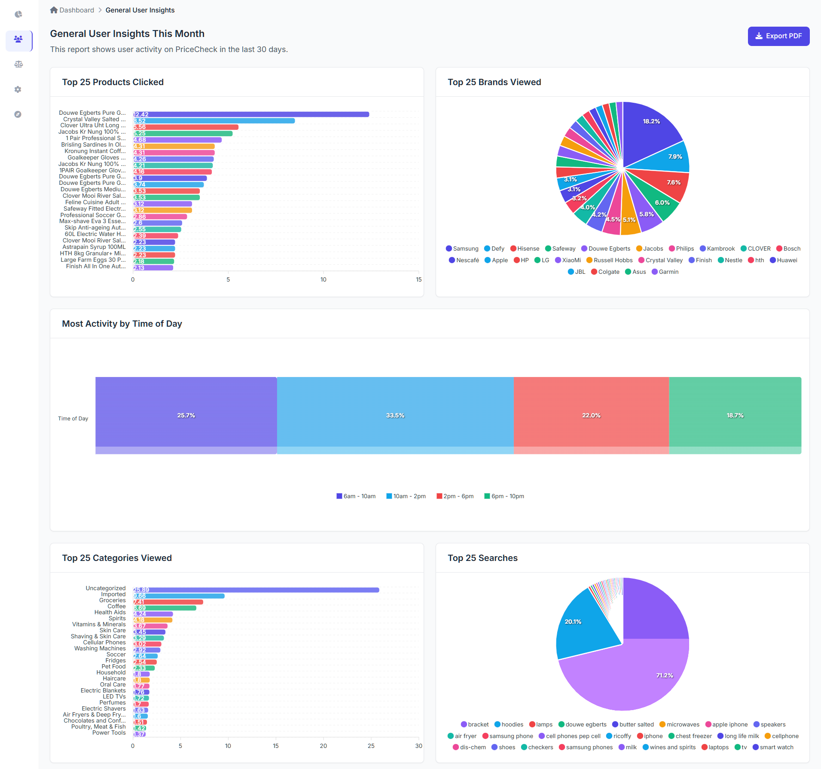Click the Uncategorized 25.89 category bar
Image resolution: width=821 pixels, height=769 pixels.
click(x=256, y=590)
